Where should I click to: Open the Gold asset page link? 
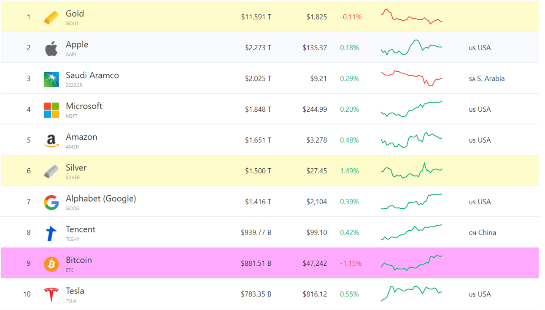pos(75,13)
